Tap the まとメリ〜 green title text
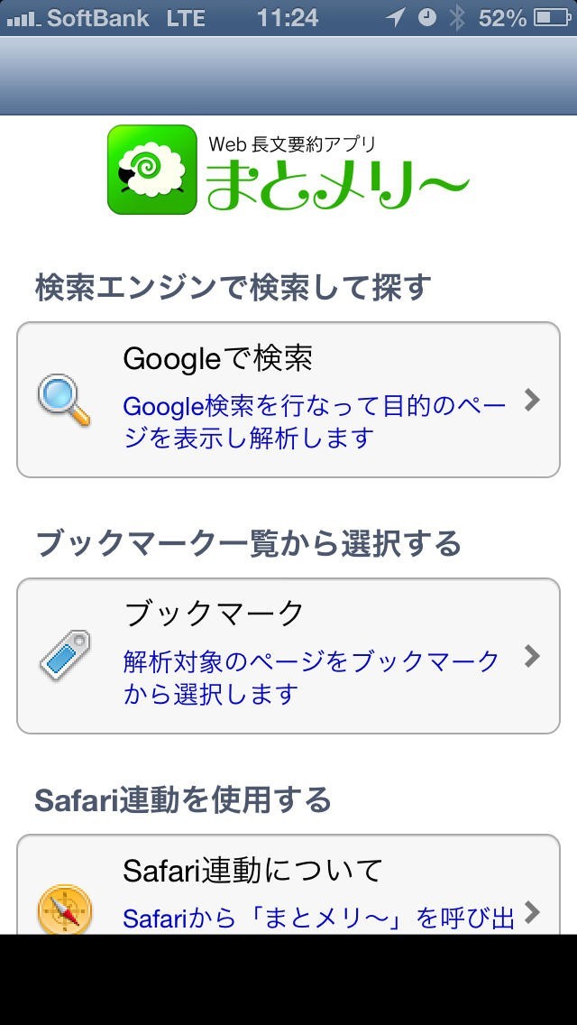Image resolution: width=577 pixels, height=1025 pixels. coord(337,181)
